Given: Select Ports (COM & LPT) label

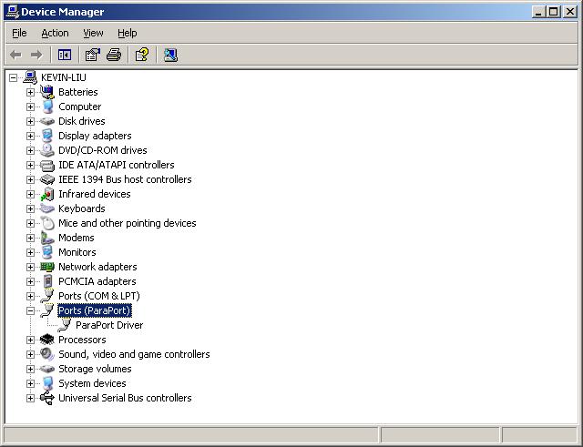Looking at the screenshot, I should point(99,296).
